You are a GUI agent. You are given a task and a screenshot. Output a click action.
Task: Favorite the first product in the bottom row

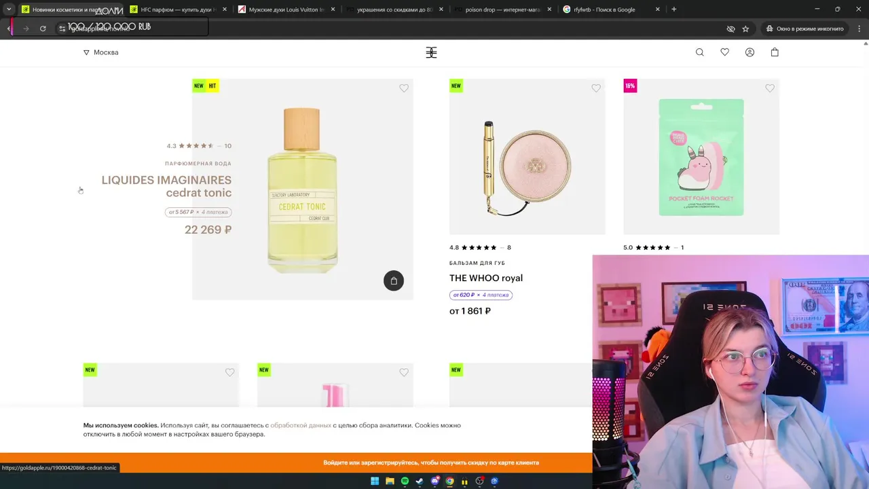pyautogui.click(x=229, y=372)
